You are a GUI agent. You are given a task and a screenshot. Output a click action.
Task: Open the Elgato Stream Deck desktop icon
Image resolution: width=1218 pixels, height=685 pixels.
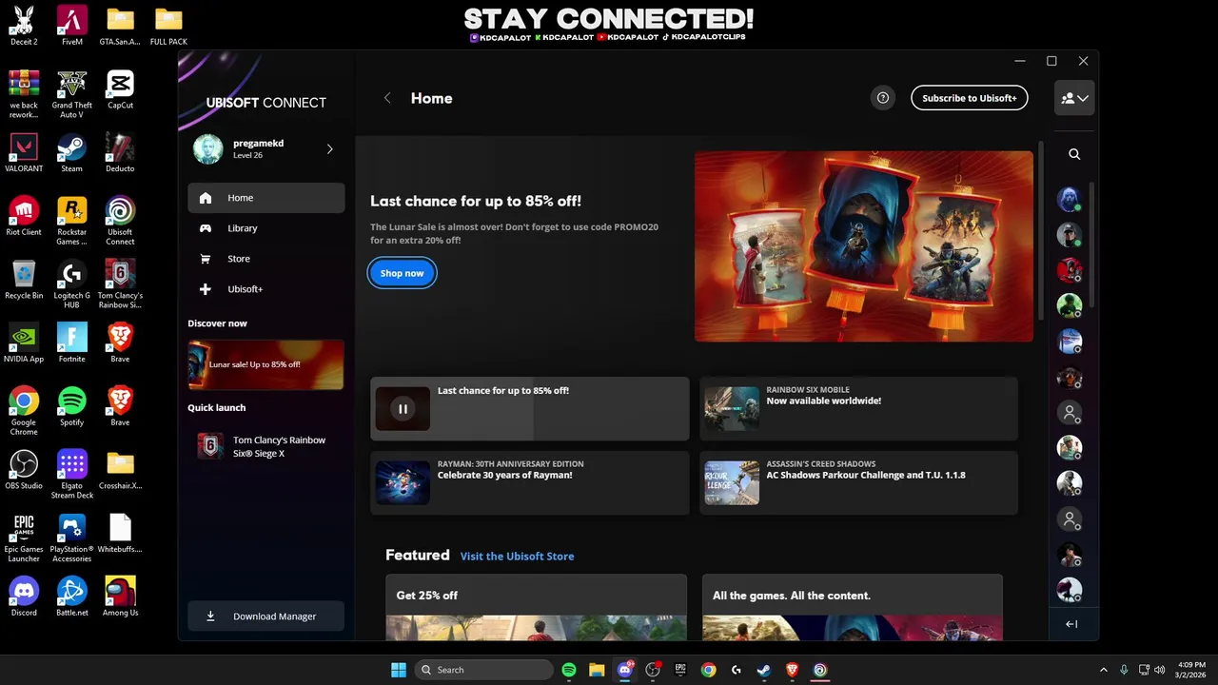pos(71,474)
